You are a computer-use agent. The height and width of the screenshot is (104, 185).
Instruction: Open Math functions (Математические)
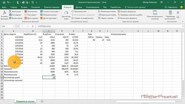49,15
